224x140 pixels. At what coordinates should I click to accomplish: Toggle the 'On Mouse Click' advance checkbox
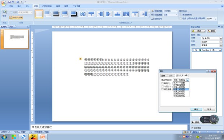[181, 15]
